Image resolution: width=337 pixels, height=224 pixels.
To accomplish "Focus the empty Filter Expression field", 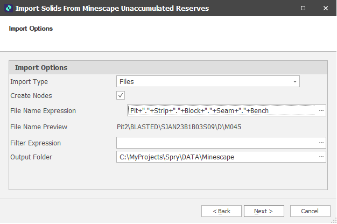I will pos(216,143).
